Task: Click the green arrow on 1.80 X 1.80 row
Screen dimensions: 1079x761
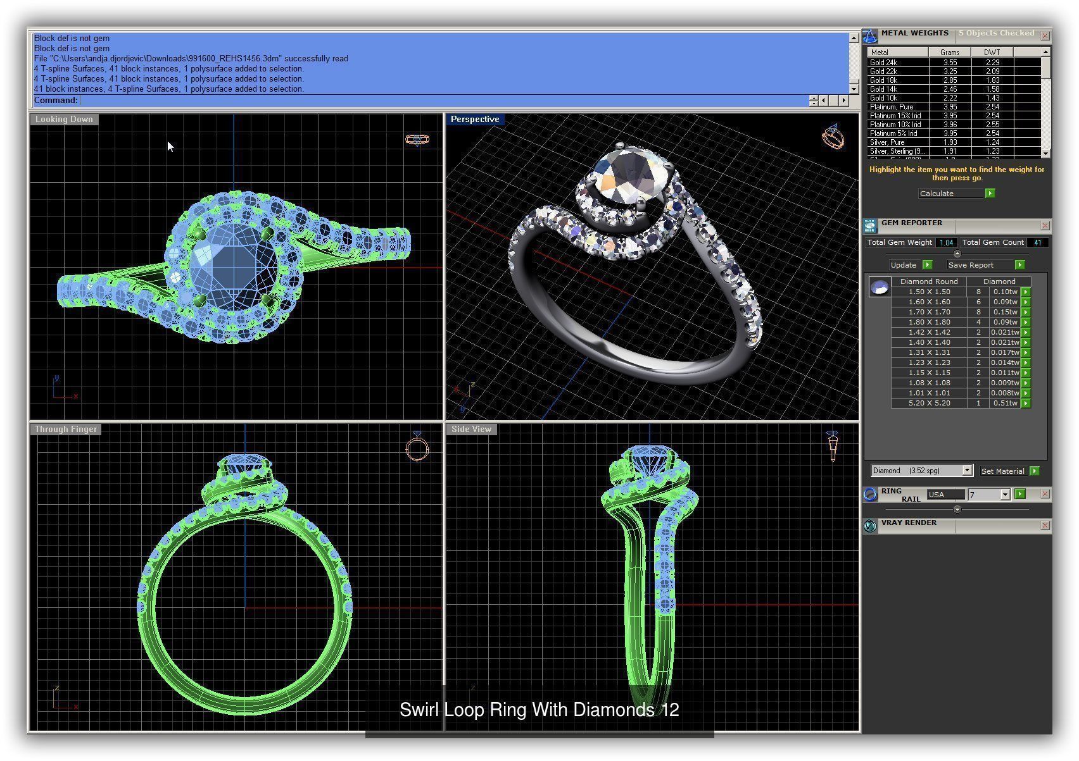Action: [x=1026, y=323]
